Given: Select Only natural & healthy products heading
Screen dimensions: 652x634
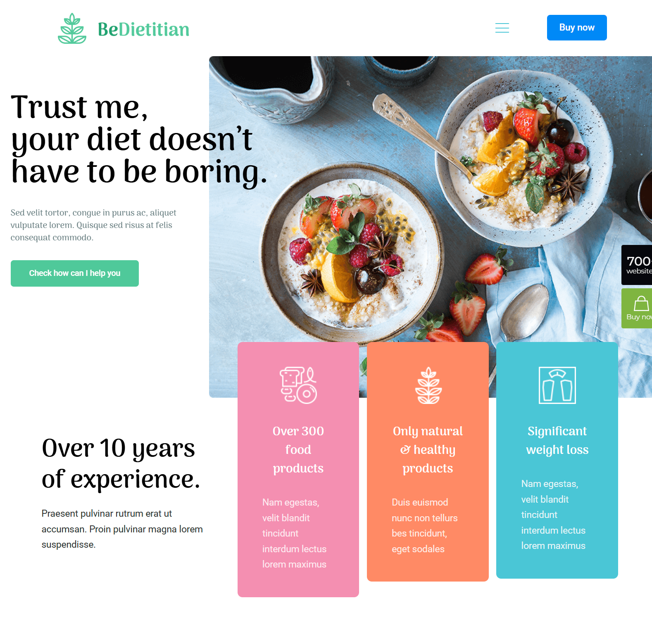Looking at the screenshot, I should pyautogui.click(x=428, y=450).
